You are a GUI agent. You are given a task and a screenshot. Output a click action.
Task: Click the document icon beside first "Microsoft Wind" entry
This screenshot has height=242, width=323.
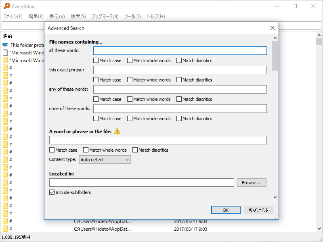click(x=5, y=52)
